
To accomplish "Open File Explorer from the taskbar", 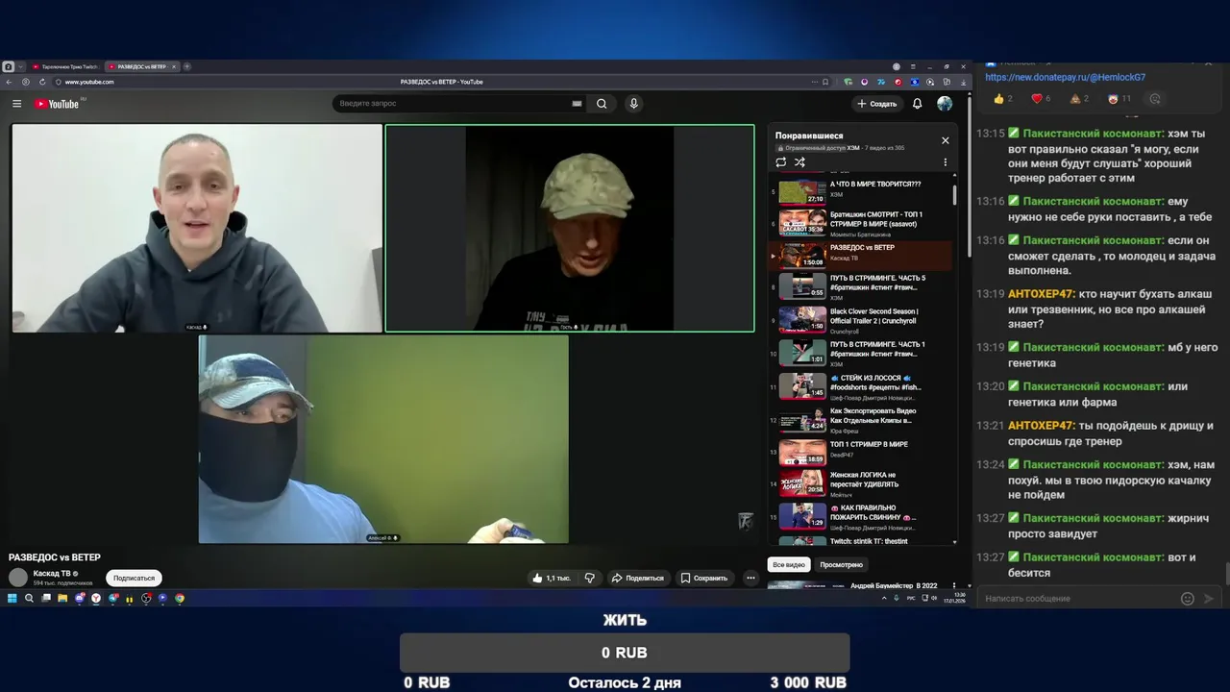I will (62, 598).
